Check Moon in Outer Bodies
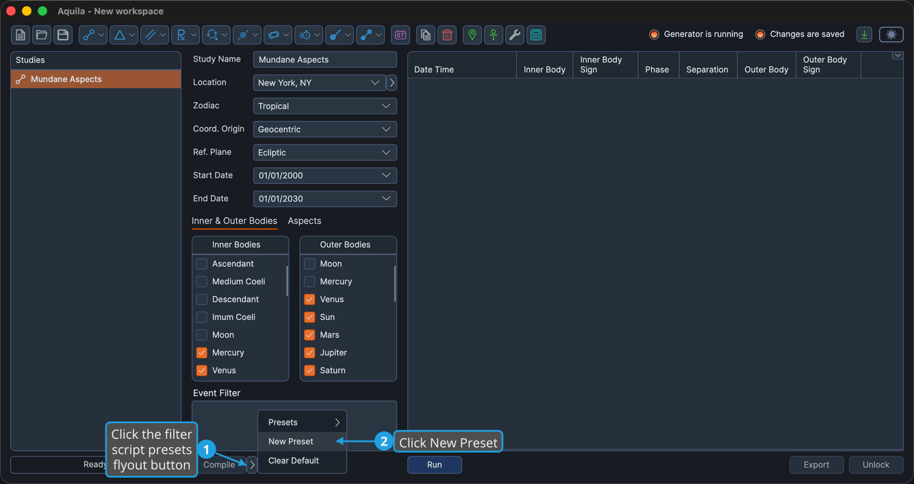Image resolution: width=914 pixels, height=484 pixels. point(309,264)
